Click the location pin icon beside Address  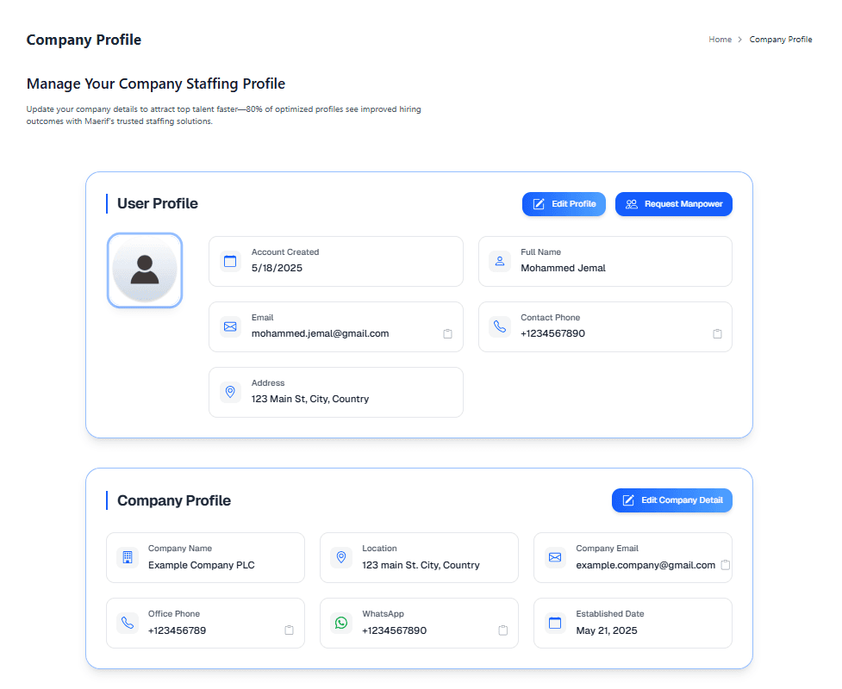[230, 392]
